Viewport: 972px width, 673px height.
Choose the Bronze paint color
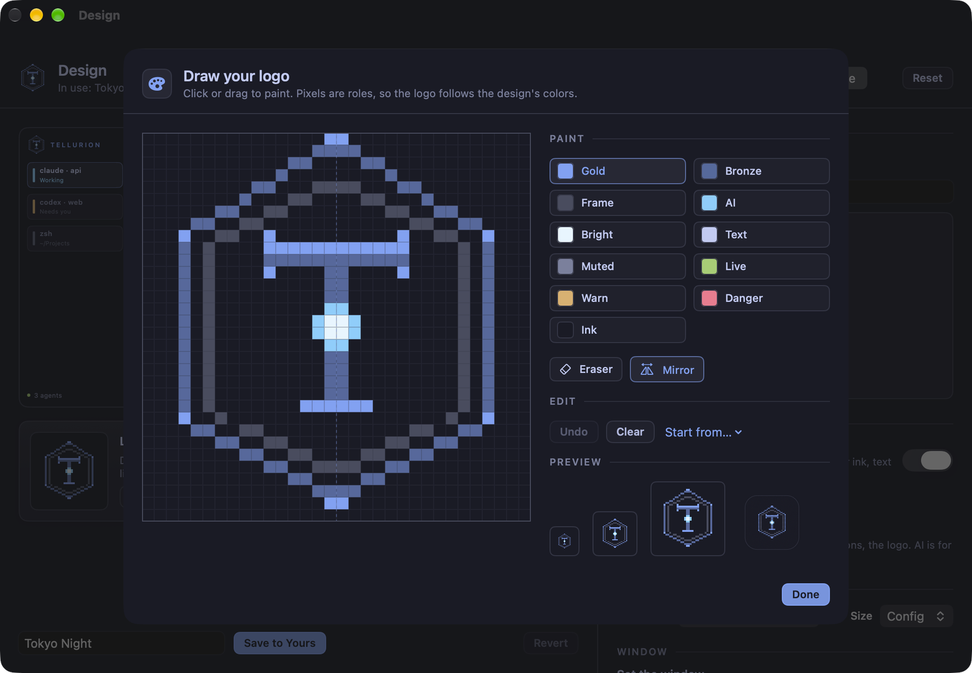coord(761,171)
